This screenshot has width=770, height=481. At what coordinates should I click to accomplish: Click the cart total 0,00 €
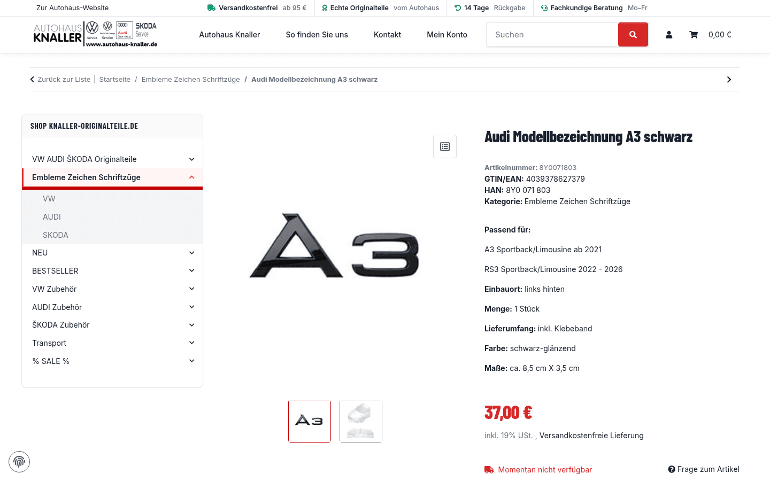pos(720,35)
